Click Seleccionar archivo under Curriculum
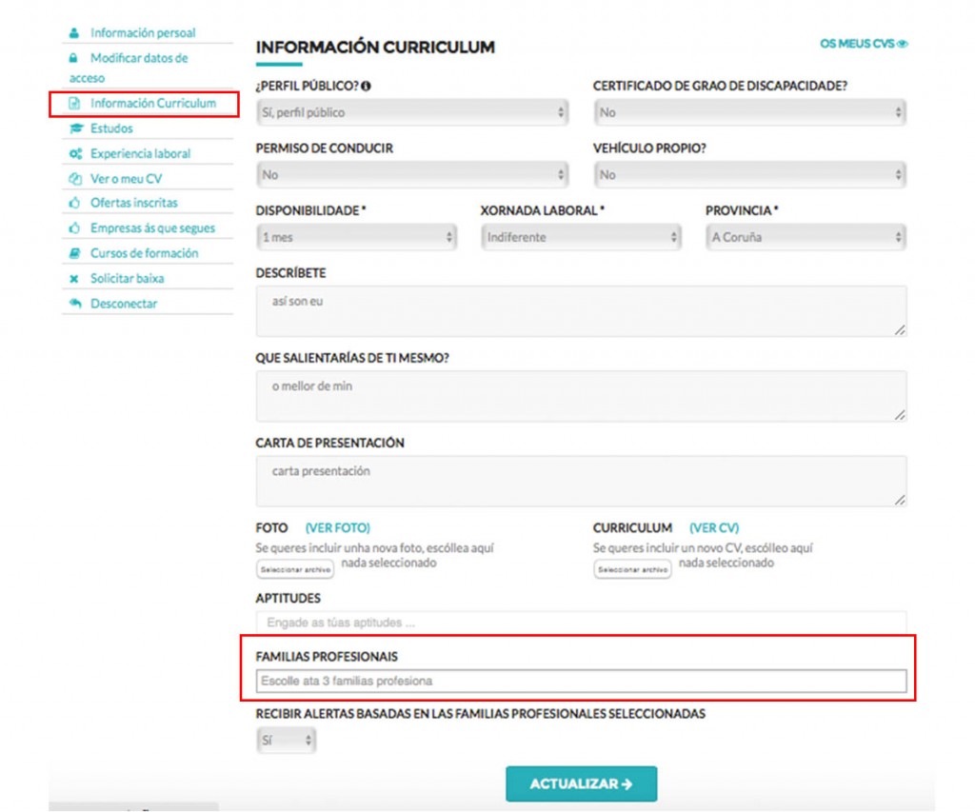Screen dimensions: 975x812 (x=632, y=569)
